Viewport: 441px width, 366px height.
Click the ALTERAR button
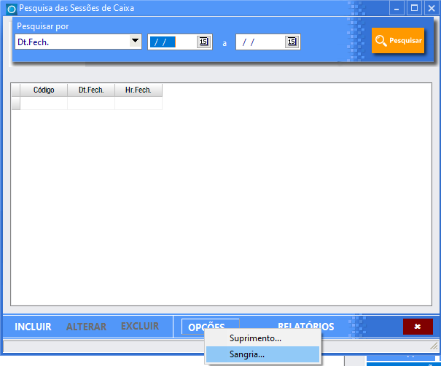86,327
